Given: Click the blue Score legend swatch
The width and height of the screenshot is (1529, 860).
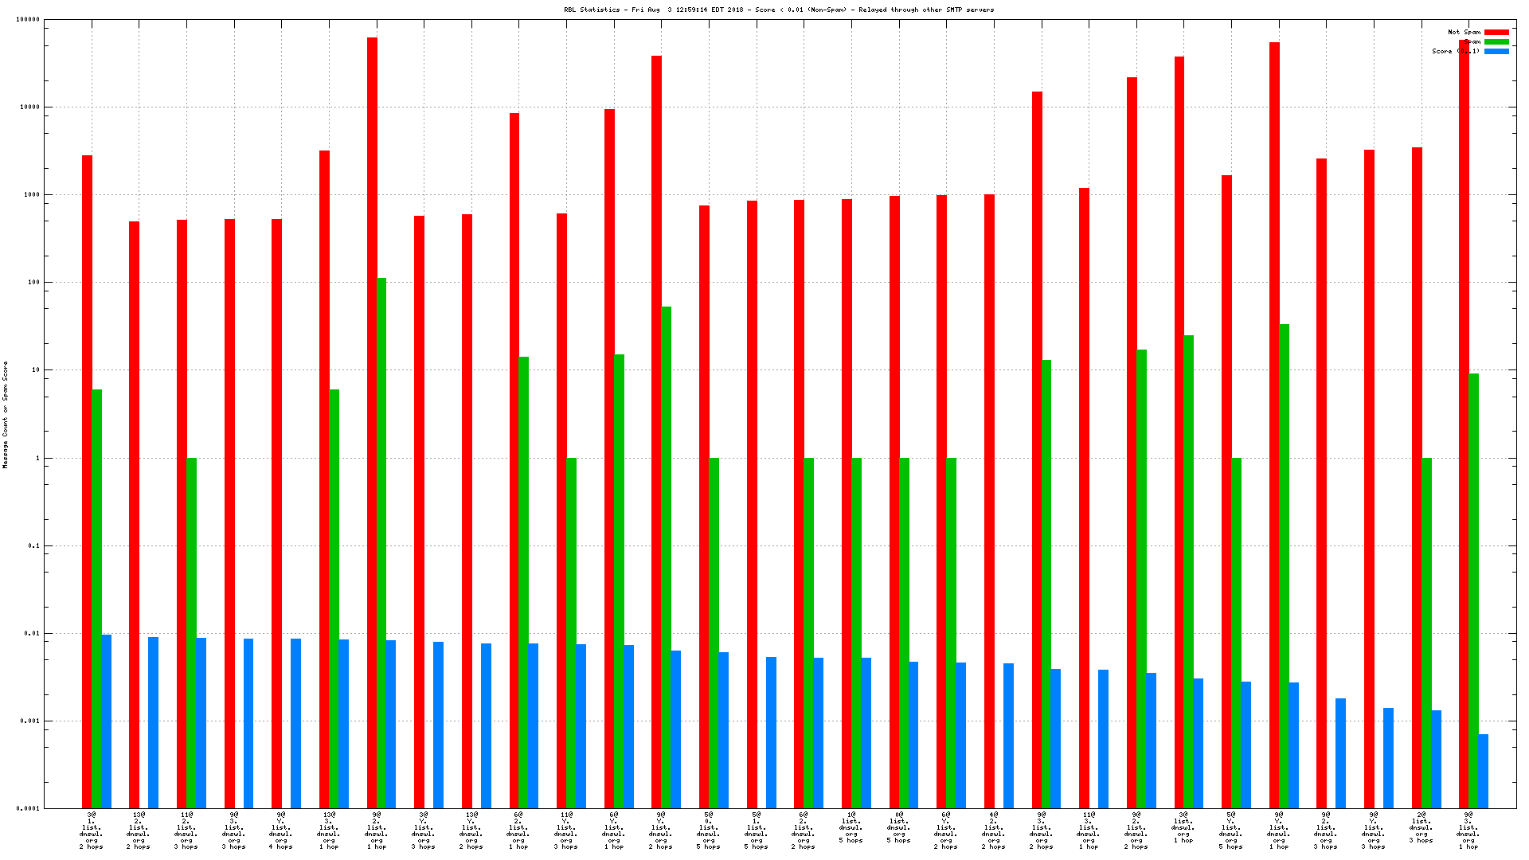Looking at the screenshot, I should pos(1496,52).
